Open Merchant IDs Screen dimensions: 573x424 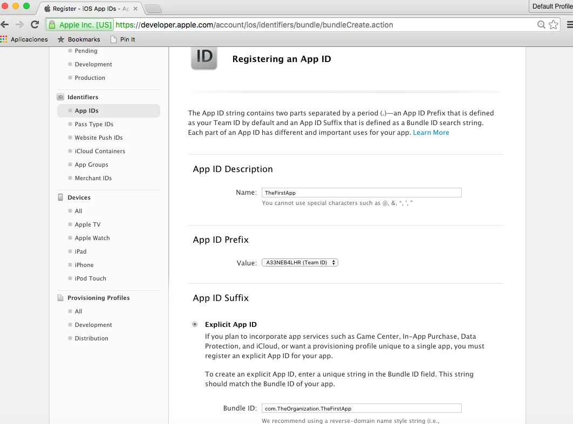point(93,179)
